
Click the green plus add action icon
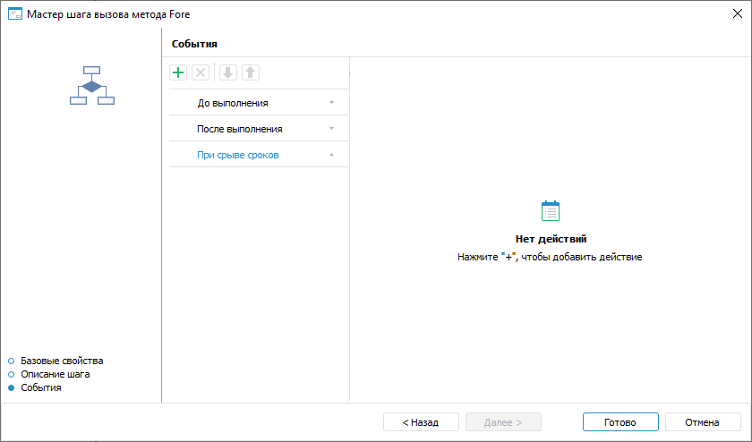[x=178, y=72]
